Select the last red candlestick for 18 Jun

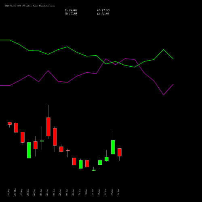coord(120,152)
